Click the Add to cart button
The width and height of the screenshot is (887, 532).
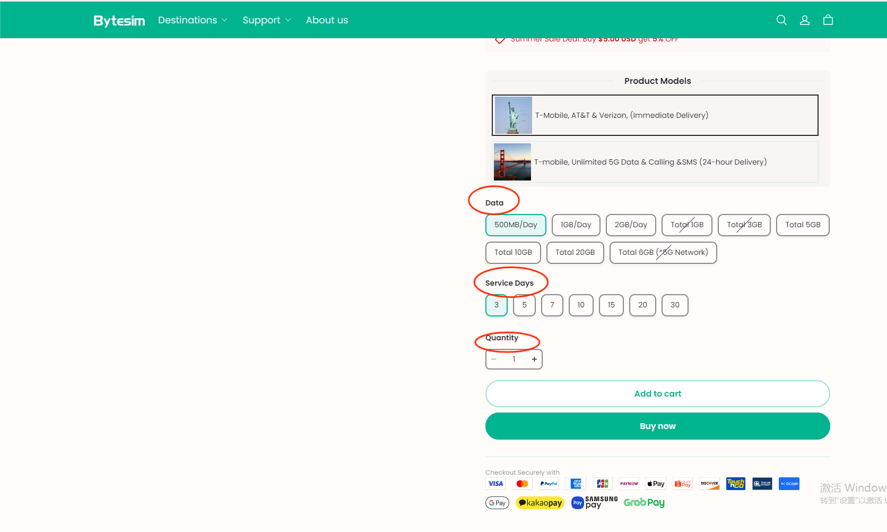click(658, 394)
